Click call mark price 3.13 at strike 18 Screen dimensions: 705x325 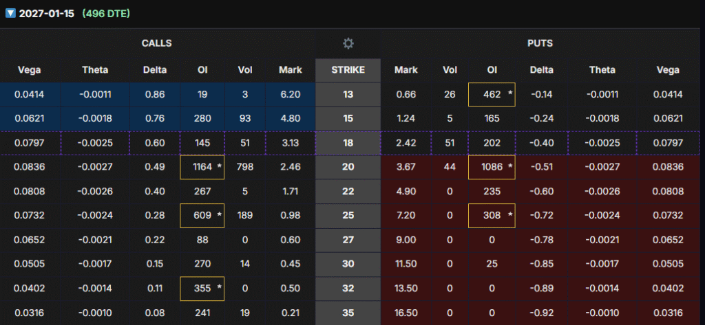coord(291,143)
